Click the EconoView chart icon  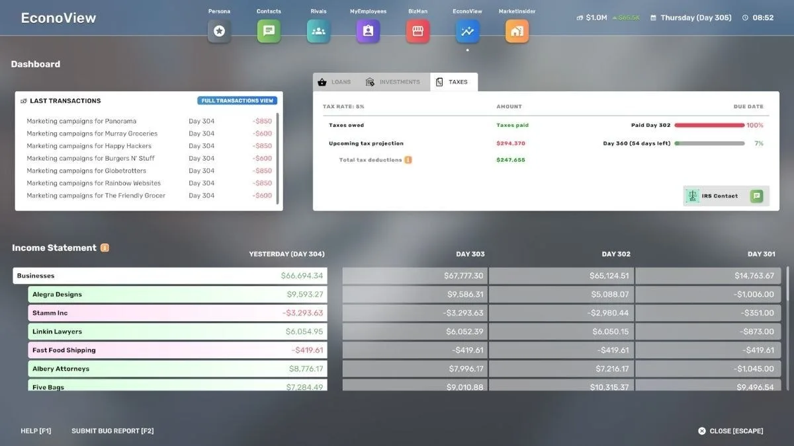(467, 31)
